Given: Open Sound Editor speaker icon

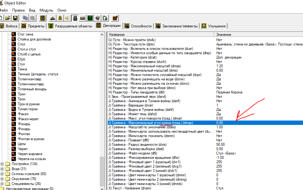Looking at the screenshot, I should tap(67, 18).
